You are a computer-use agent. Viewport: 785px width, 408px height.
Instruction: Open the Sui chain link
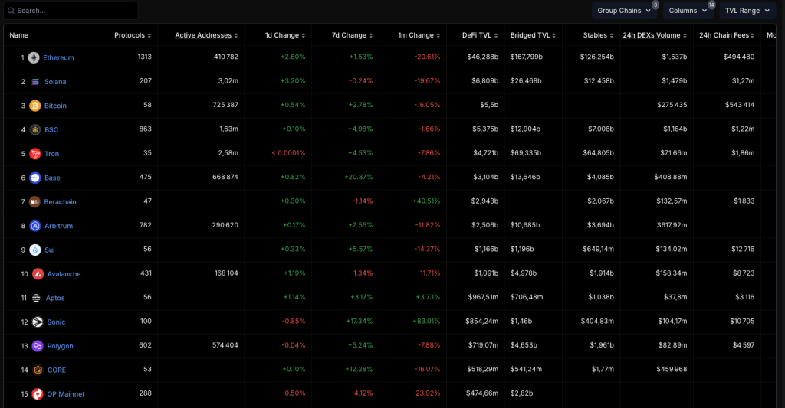(50, 250)
